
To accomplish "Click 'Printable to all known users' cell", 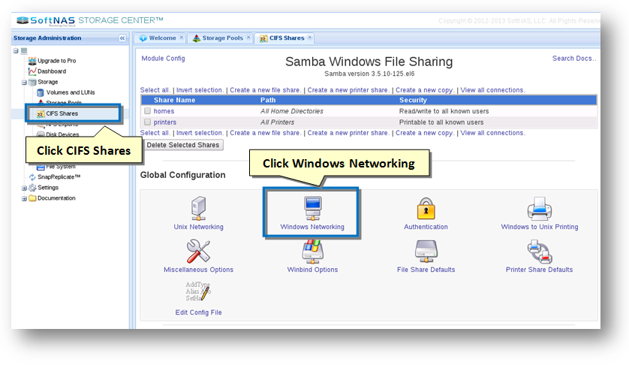I will point(441,122).
